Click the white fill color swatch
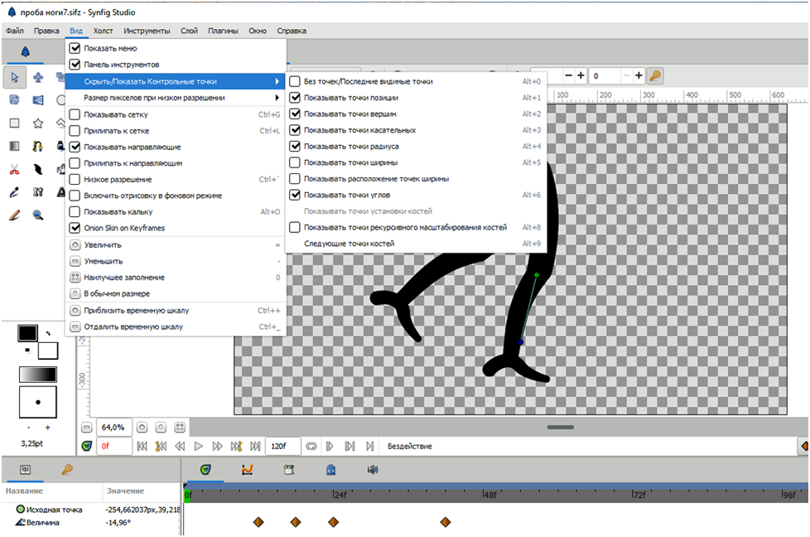 point(47,351)
